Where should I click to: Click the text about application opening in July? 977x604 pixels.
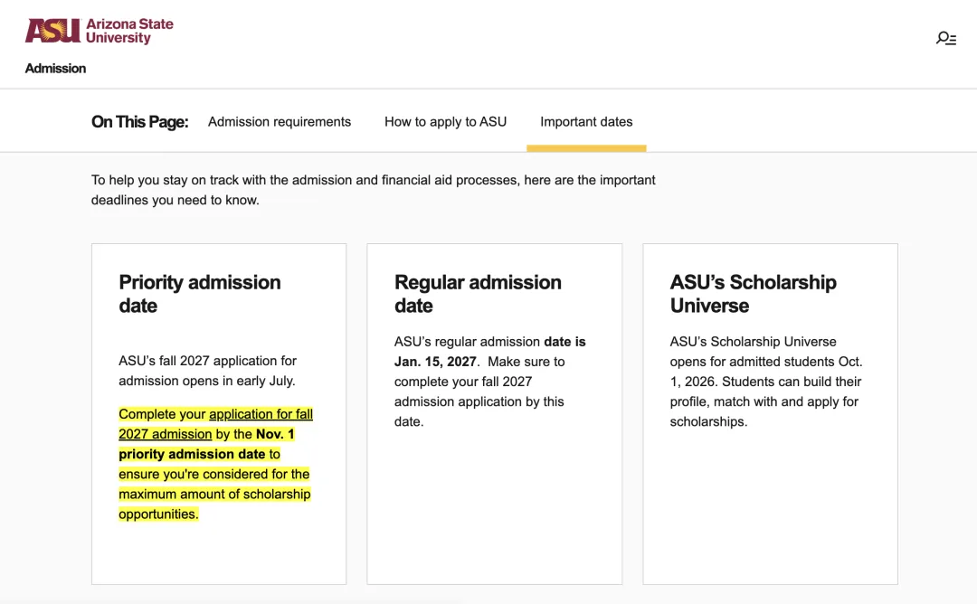207,371
